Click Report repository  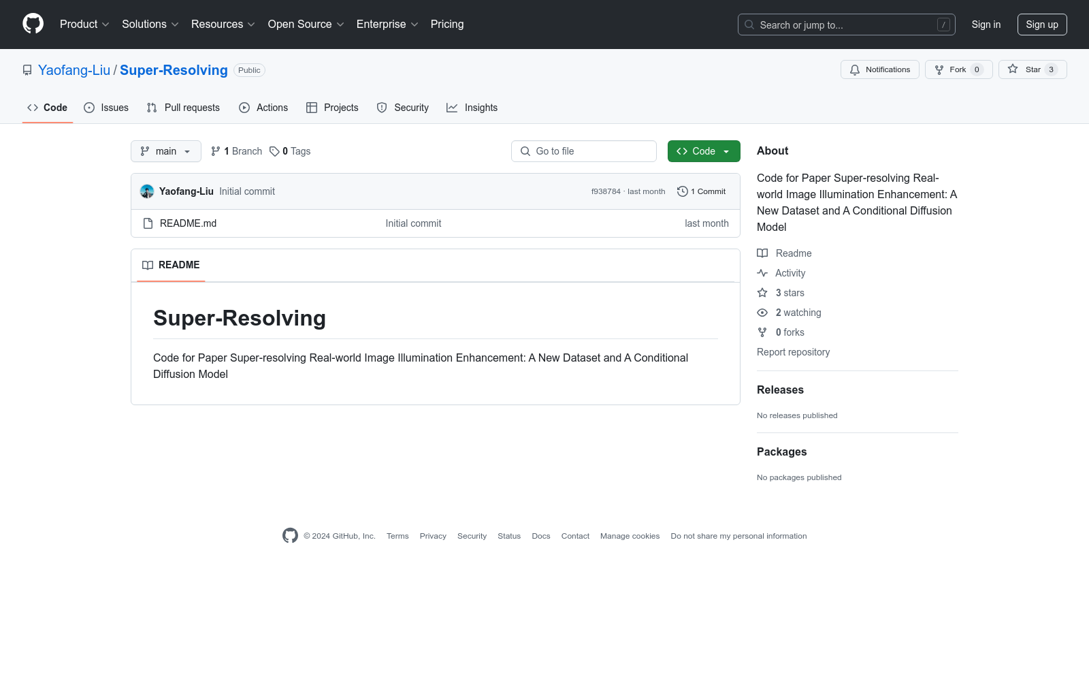[793, 352]
